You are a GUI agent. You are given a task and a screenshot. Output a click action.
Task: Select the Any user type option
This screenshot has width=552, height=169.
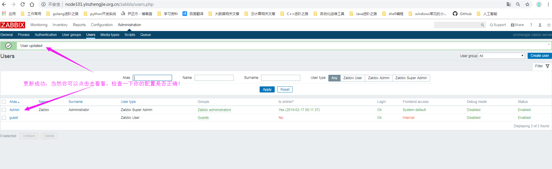point(334,78)
